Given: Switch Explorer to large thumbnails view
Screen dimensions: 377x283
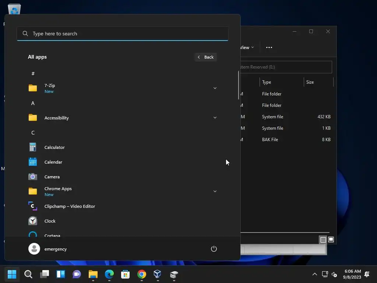Looking at the screenshot, I should point(331,240).
